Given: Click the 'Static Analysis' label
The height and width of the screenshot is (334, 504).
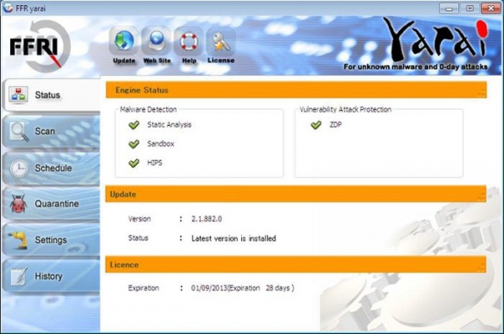Looking at the screenshot, I should (169, 124).
